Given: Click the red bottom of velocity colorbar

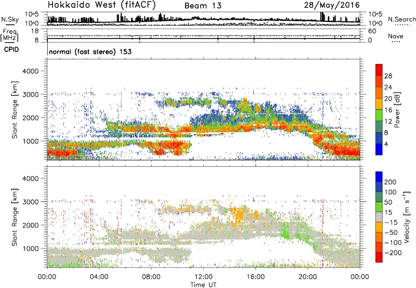Looking at the screenshot, I should 379,257.
